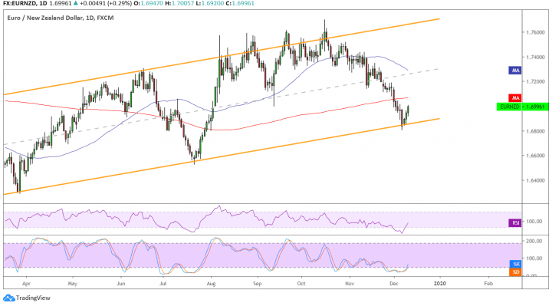
Task: Click the 1.68000 price axis value
Action: [535, 131]
